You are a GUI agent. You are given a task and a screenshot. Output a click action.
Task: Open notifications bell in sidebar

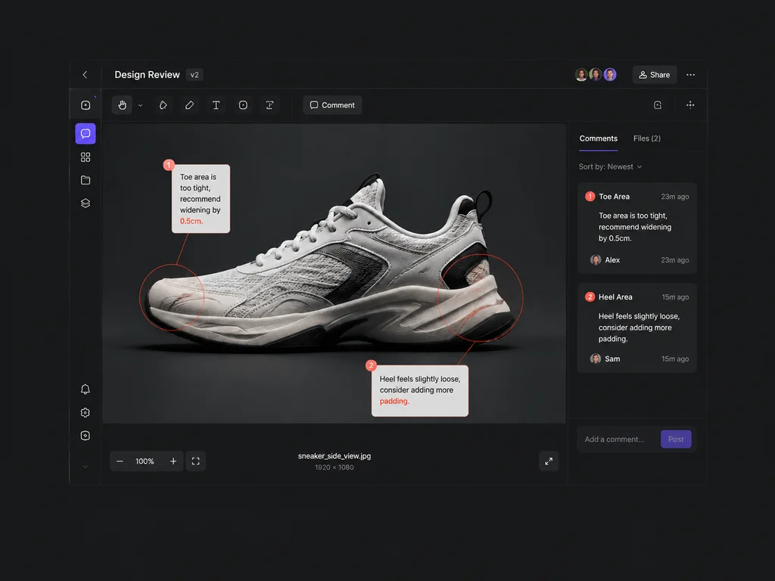pyautogui.click(x=86, y=390)
